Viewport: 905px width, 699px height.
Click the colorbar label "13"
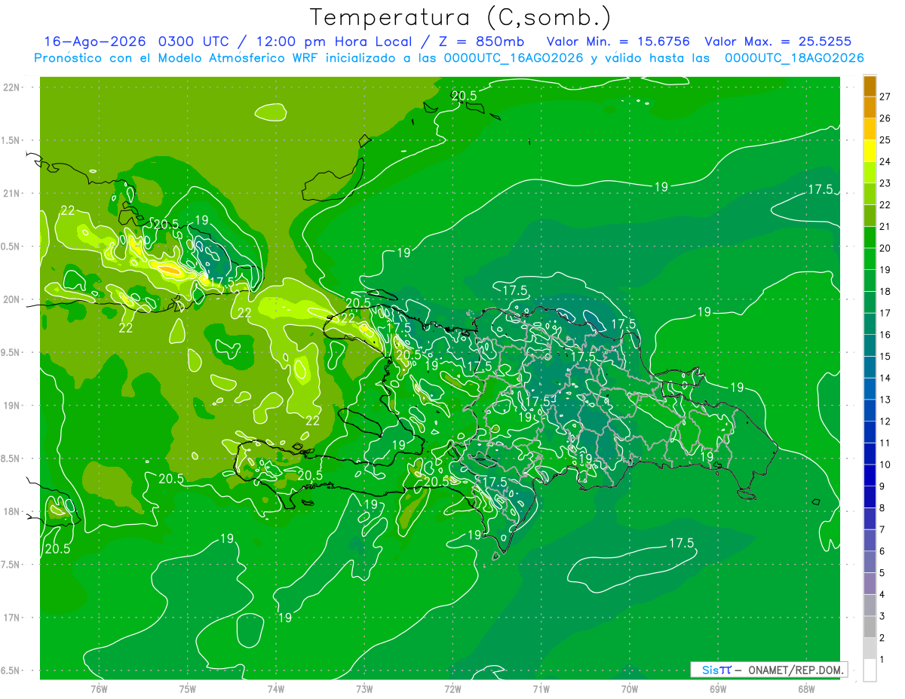885,400
